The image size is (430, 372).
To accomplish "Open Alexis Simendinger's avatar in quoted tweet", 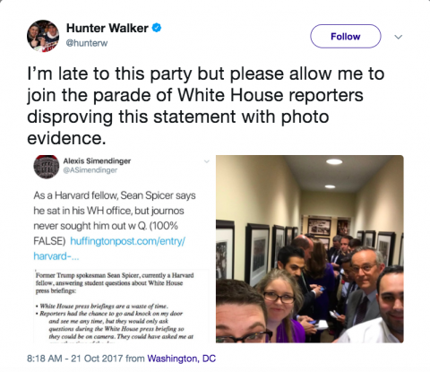I will coord(47,167).
